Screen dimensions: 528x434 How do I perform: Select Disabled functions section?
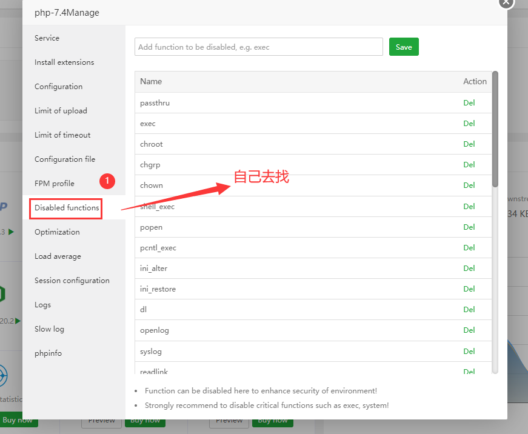(67, 208)
